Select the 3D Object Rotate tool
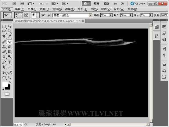169x127 pixels. pos(4,73)
